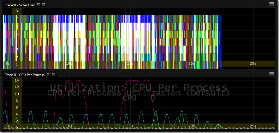Select the 1 label on Scheduler axis
This screenshot has height=133, width=279.
click(x=17, y=65)
